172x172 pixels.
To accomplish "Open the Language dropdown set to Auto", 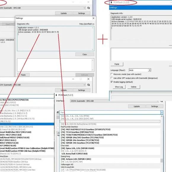I will point(149,70).
